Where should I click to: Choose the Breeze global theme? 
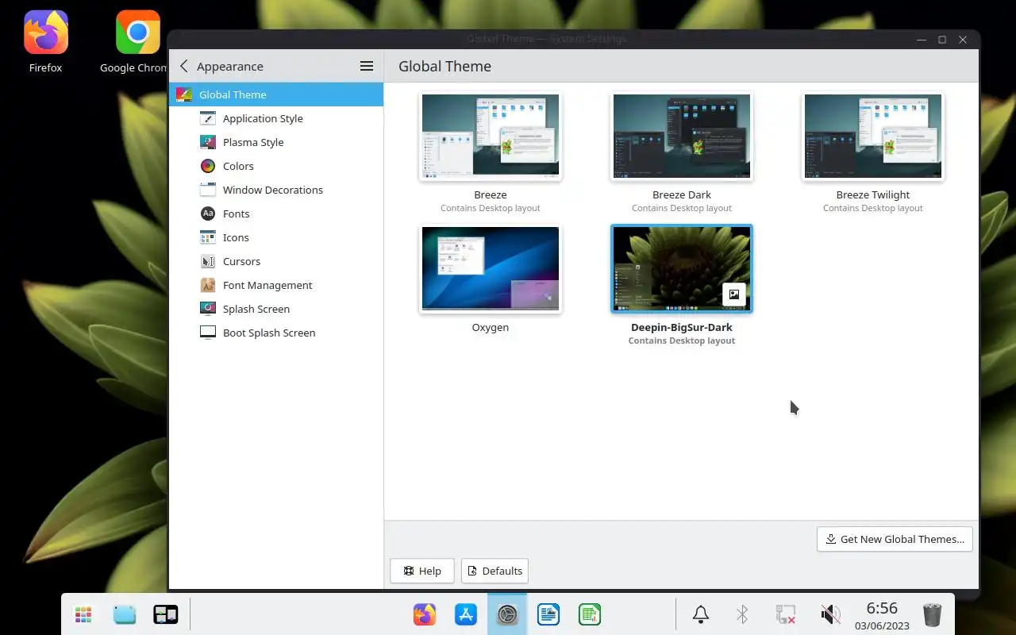[491, 136]
